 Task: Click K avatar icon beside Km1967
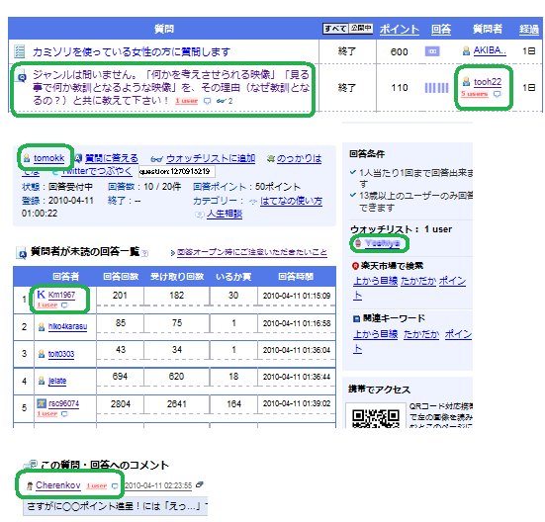tap(41, 295)
